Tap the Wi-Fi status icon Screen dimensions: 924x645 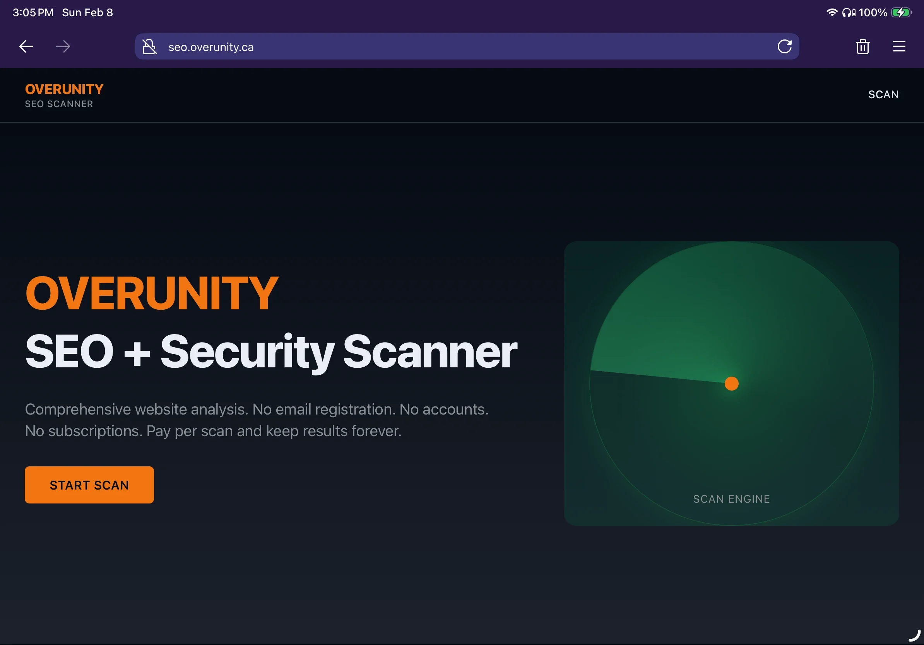pos(832,12)
